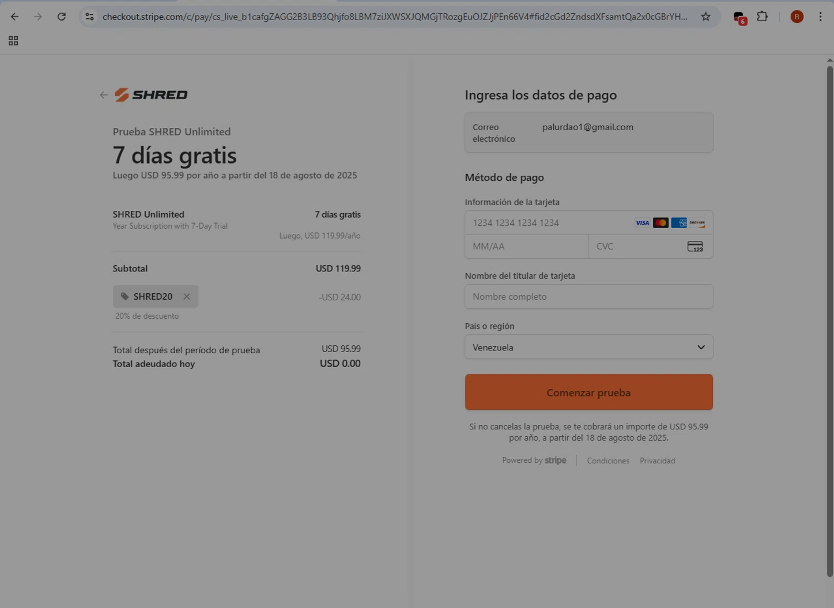Open the Powered by stripe link

[x=534, y=460]
